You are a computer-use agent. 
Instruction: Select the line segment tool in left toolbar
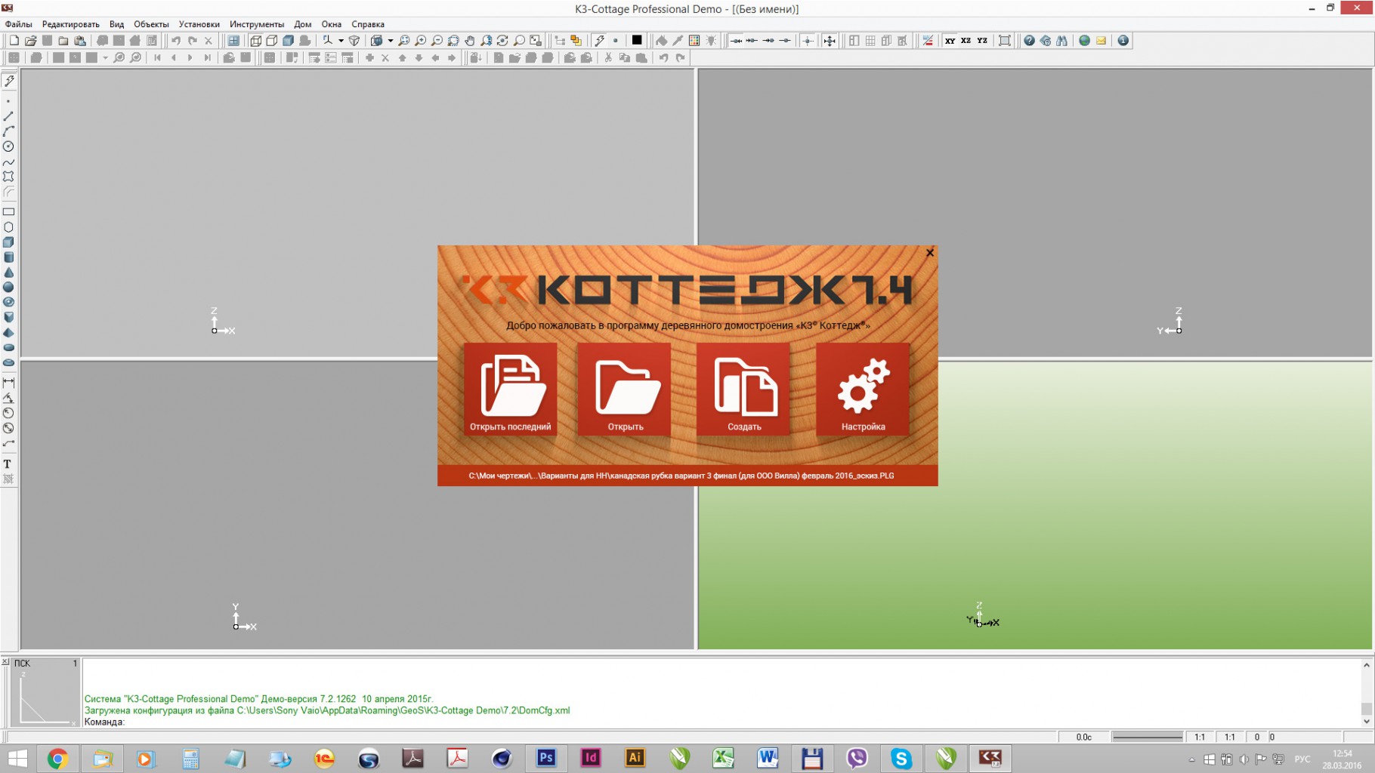[8, 116]
